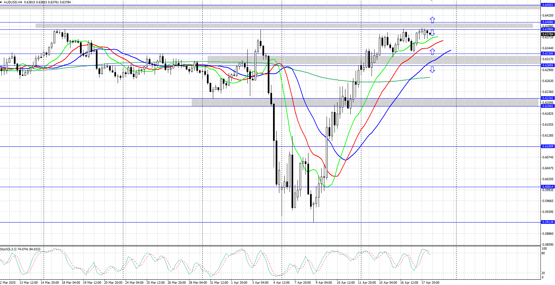
Task: Select the 0.63300 price level label
Action: pyautogui.click(x=547, y=54)
